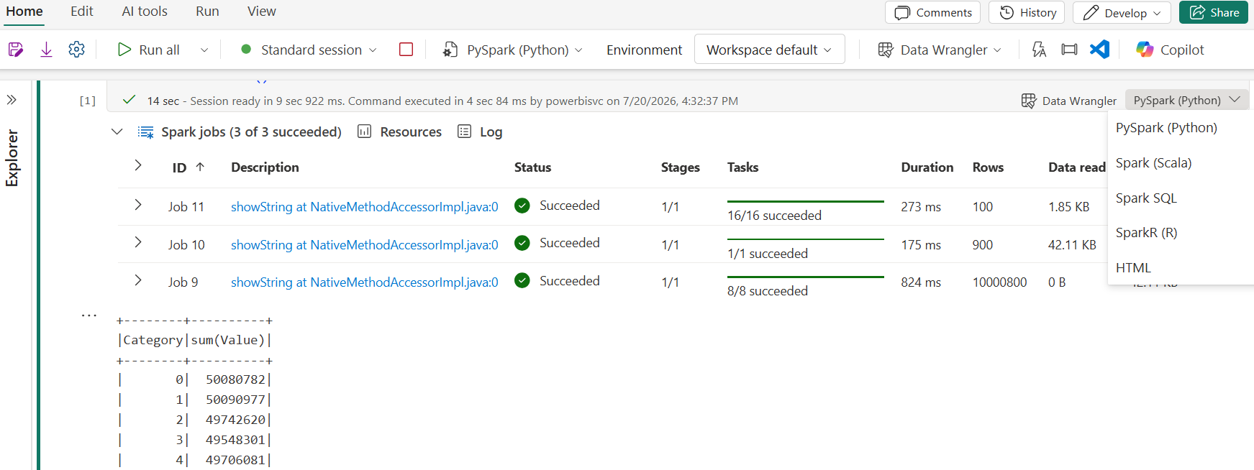This screenshot has width=1254, height=470.
Task: Click Job 9 green succeeded check icon
Action: 522,280
